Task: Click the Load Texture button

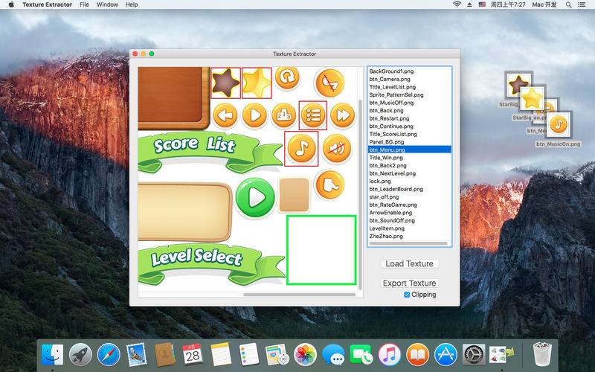Action: pyautogui.click(x=409, y=264)
